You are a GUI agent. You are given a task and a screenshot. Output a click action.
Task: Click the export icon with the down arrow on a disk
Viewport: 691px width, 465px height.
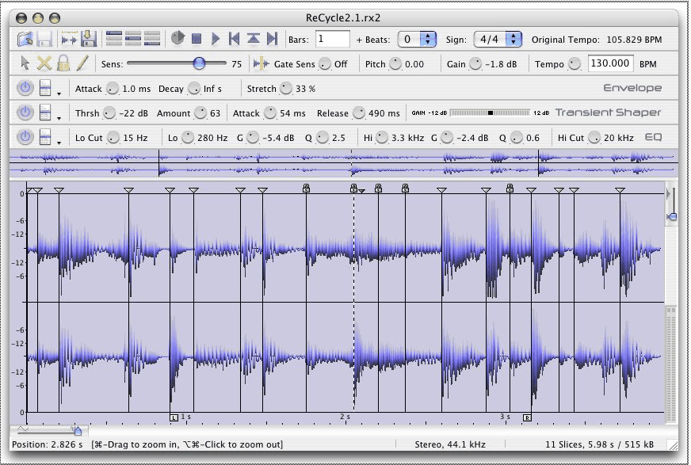point(89,39)
